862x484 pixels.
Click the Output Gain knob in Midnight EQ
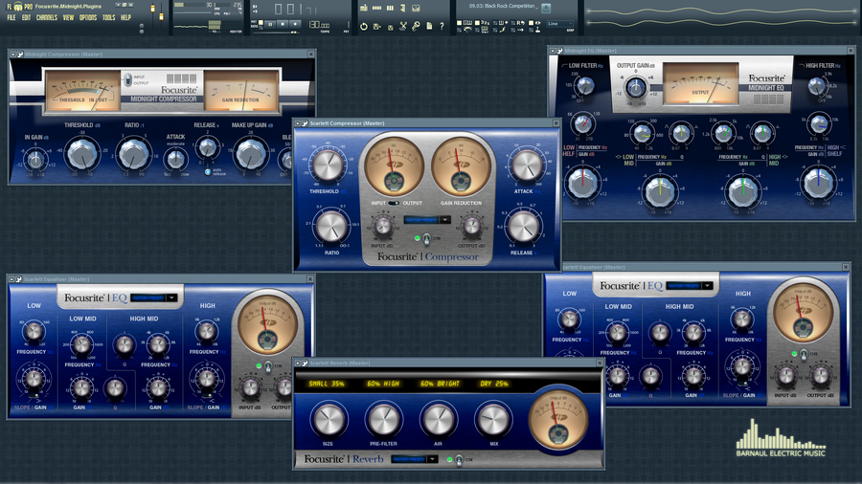(636, 87)
